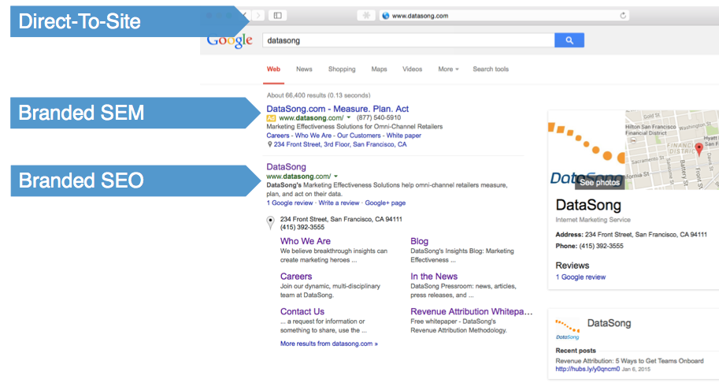Open the Contact Us sitelink
This screenshot has width=719, height=383.
(x=302, y=311)
